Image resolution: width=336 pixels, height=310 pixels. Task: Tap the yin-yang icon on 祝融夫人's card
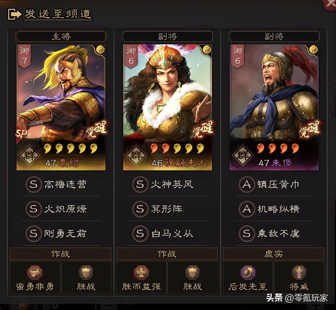pyautogui.click(x=207, y=50)
